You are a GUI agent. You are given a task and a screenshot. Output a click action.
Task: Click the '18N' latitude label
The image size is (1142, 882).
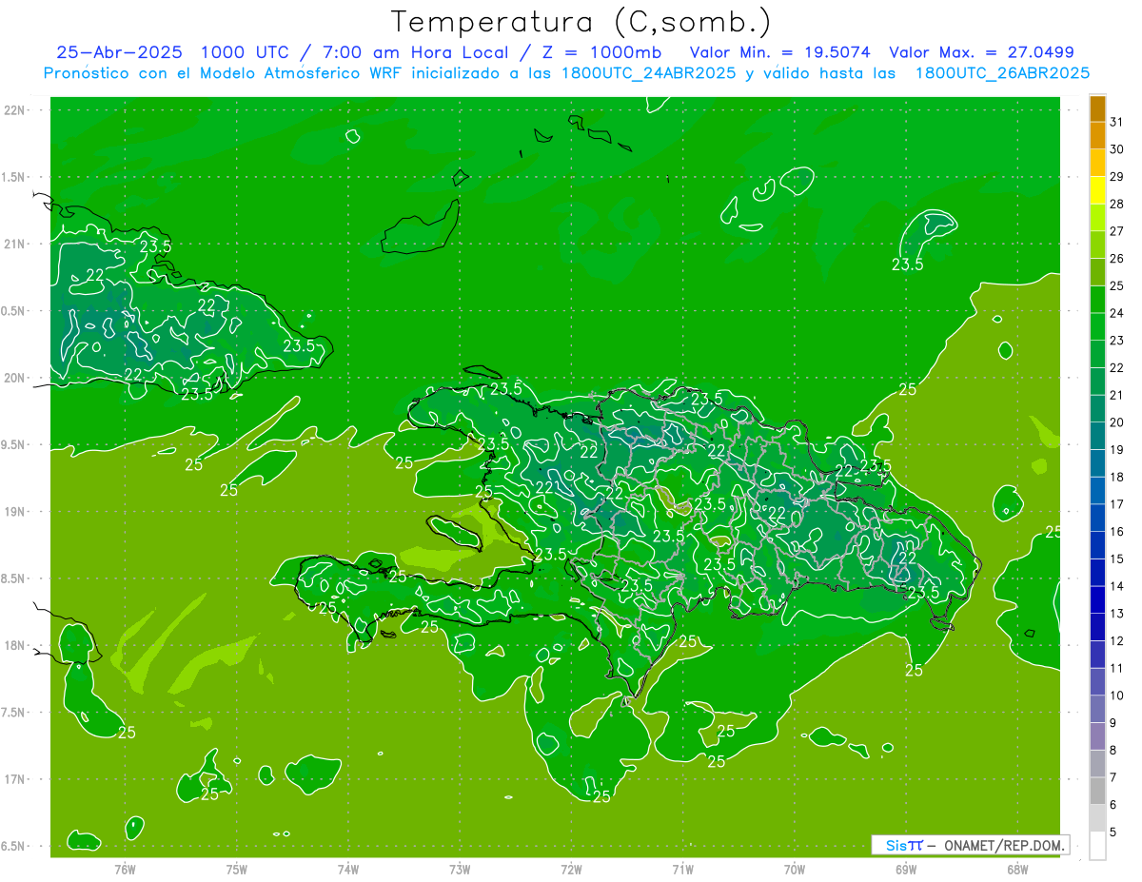15,646
